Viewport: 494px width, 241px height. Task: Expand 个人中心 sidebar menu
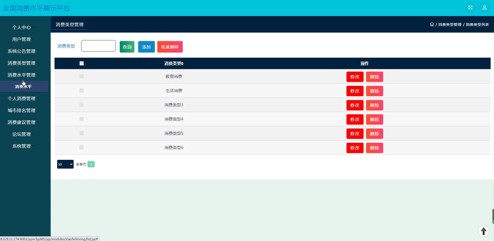[x=23, y=27]
